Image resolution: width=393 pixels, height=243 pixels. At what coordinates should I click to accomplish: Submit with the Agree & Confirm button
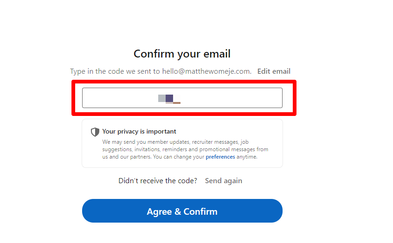(x=182, y=211)
